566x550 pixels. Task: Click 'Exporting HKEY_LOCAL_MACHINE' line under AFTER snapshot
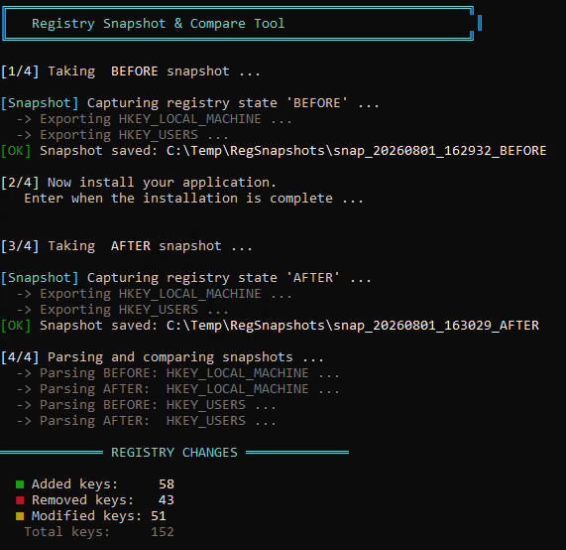(154, 294)
